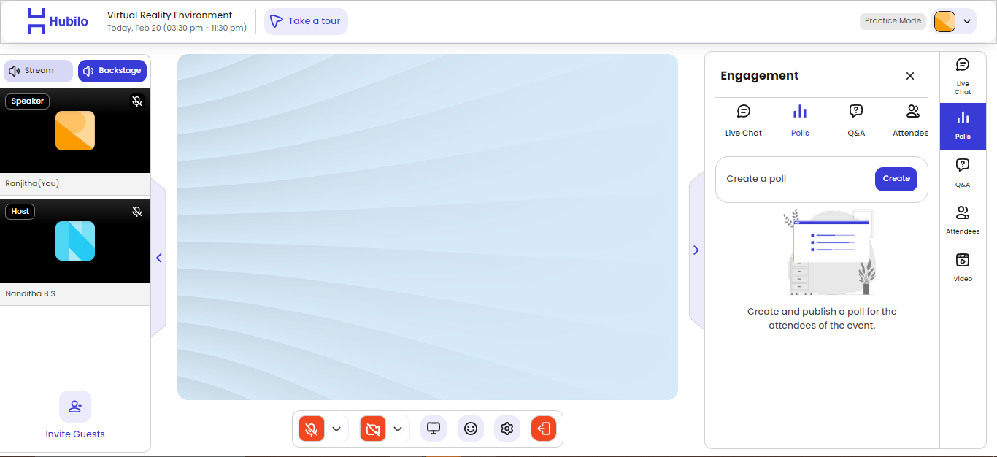Open the settings gear in toolbar

[507, 429]
